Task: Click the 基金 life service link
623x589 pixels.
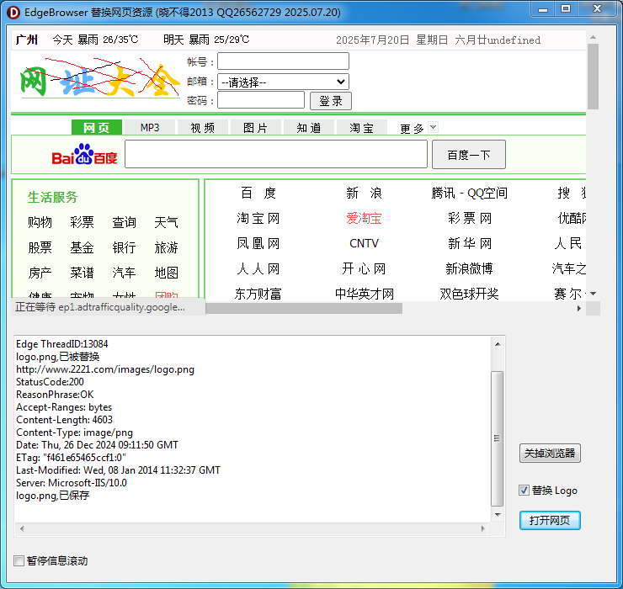Action: pos(82,247)
